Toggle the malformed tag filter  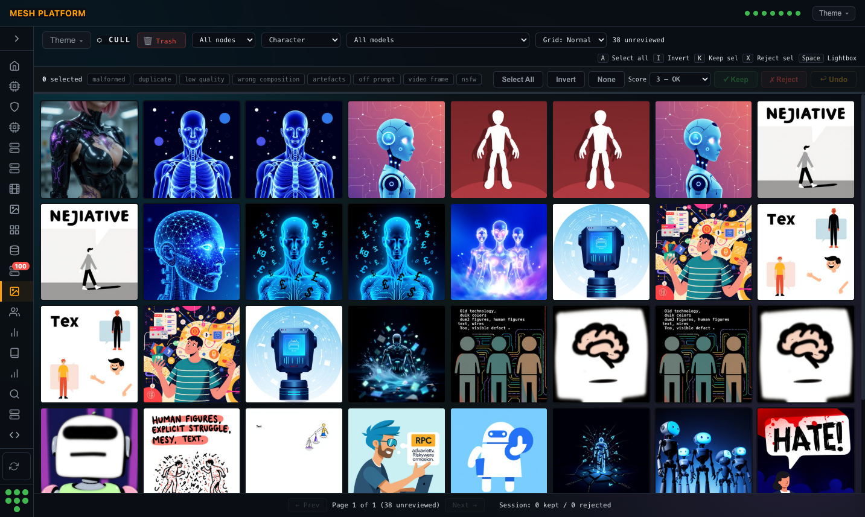(x=109, y=79)
